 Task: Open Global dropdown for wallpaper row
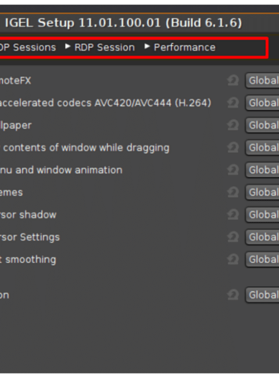pyautogui.click(x=262, y=126)
